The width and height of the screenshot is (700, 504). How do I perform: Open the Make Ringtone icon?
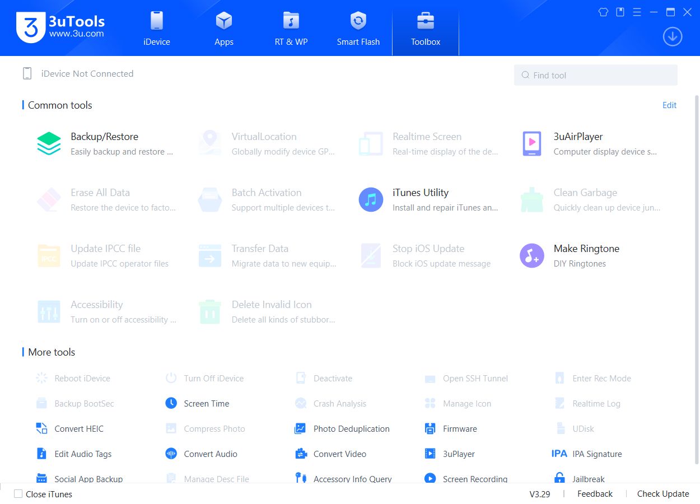pyautogui.click(x=531, y=256)
